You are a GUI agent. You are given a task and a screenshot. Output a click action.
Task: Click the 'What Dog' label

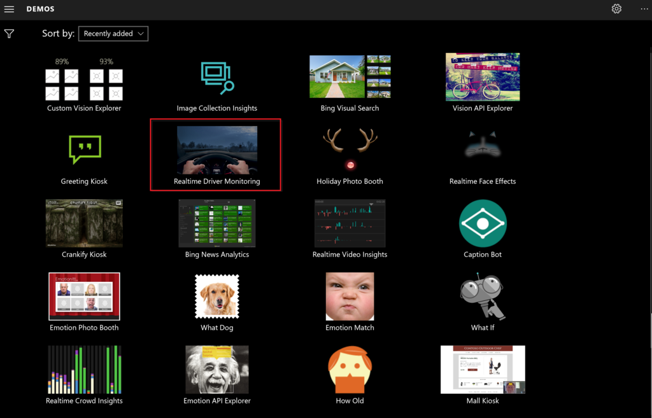[217, 328]
